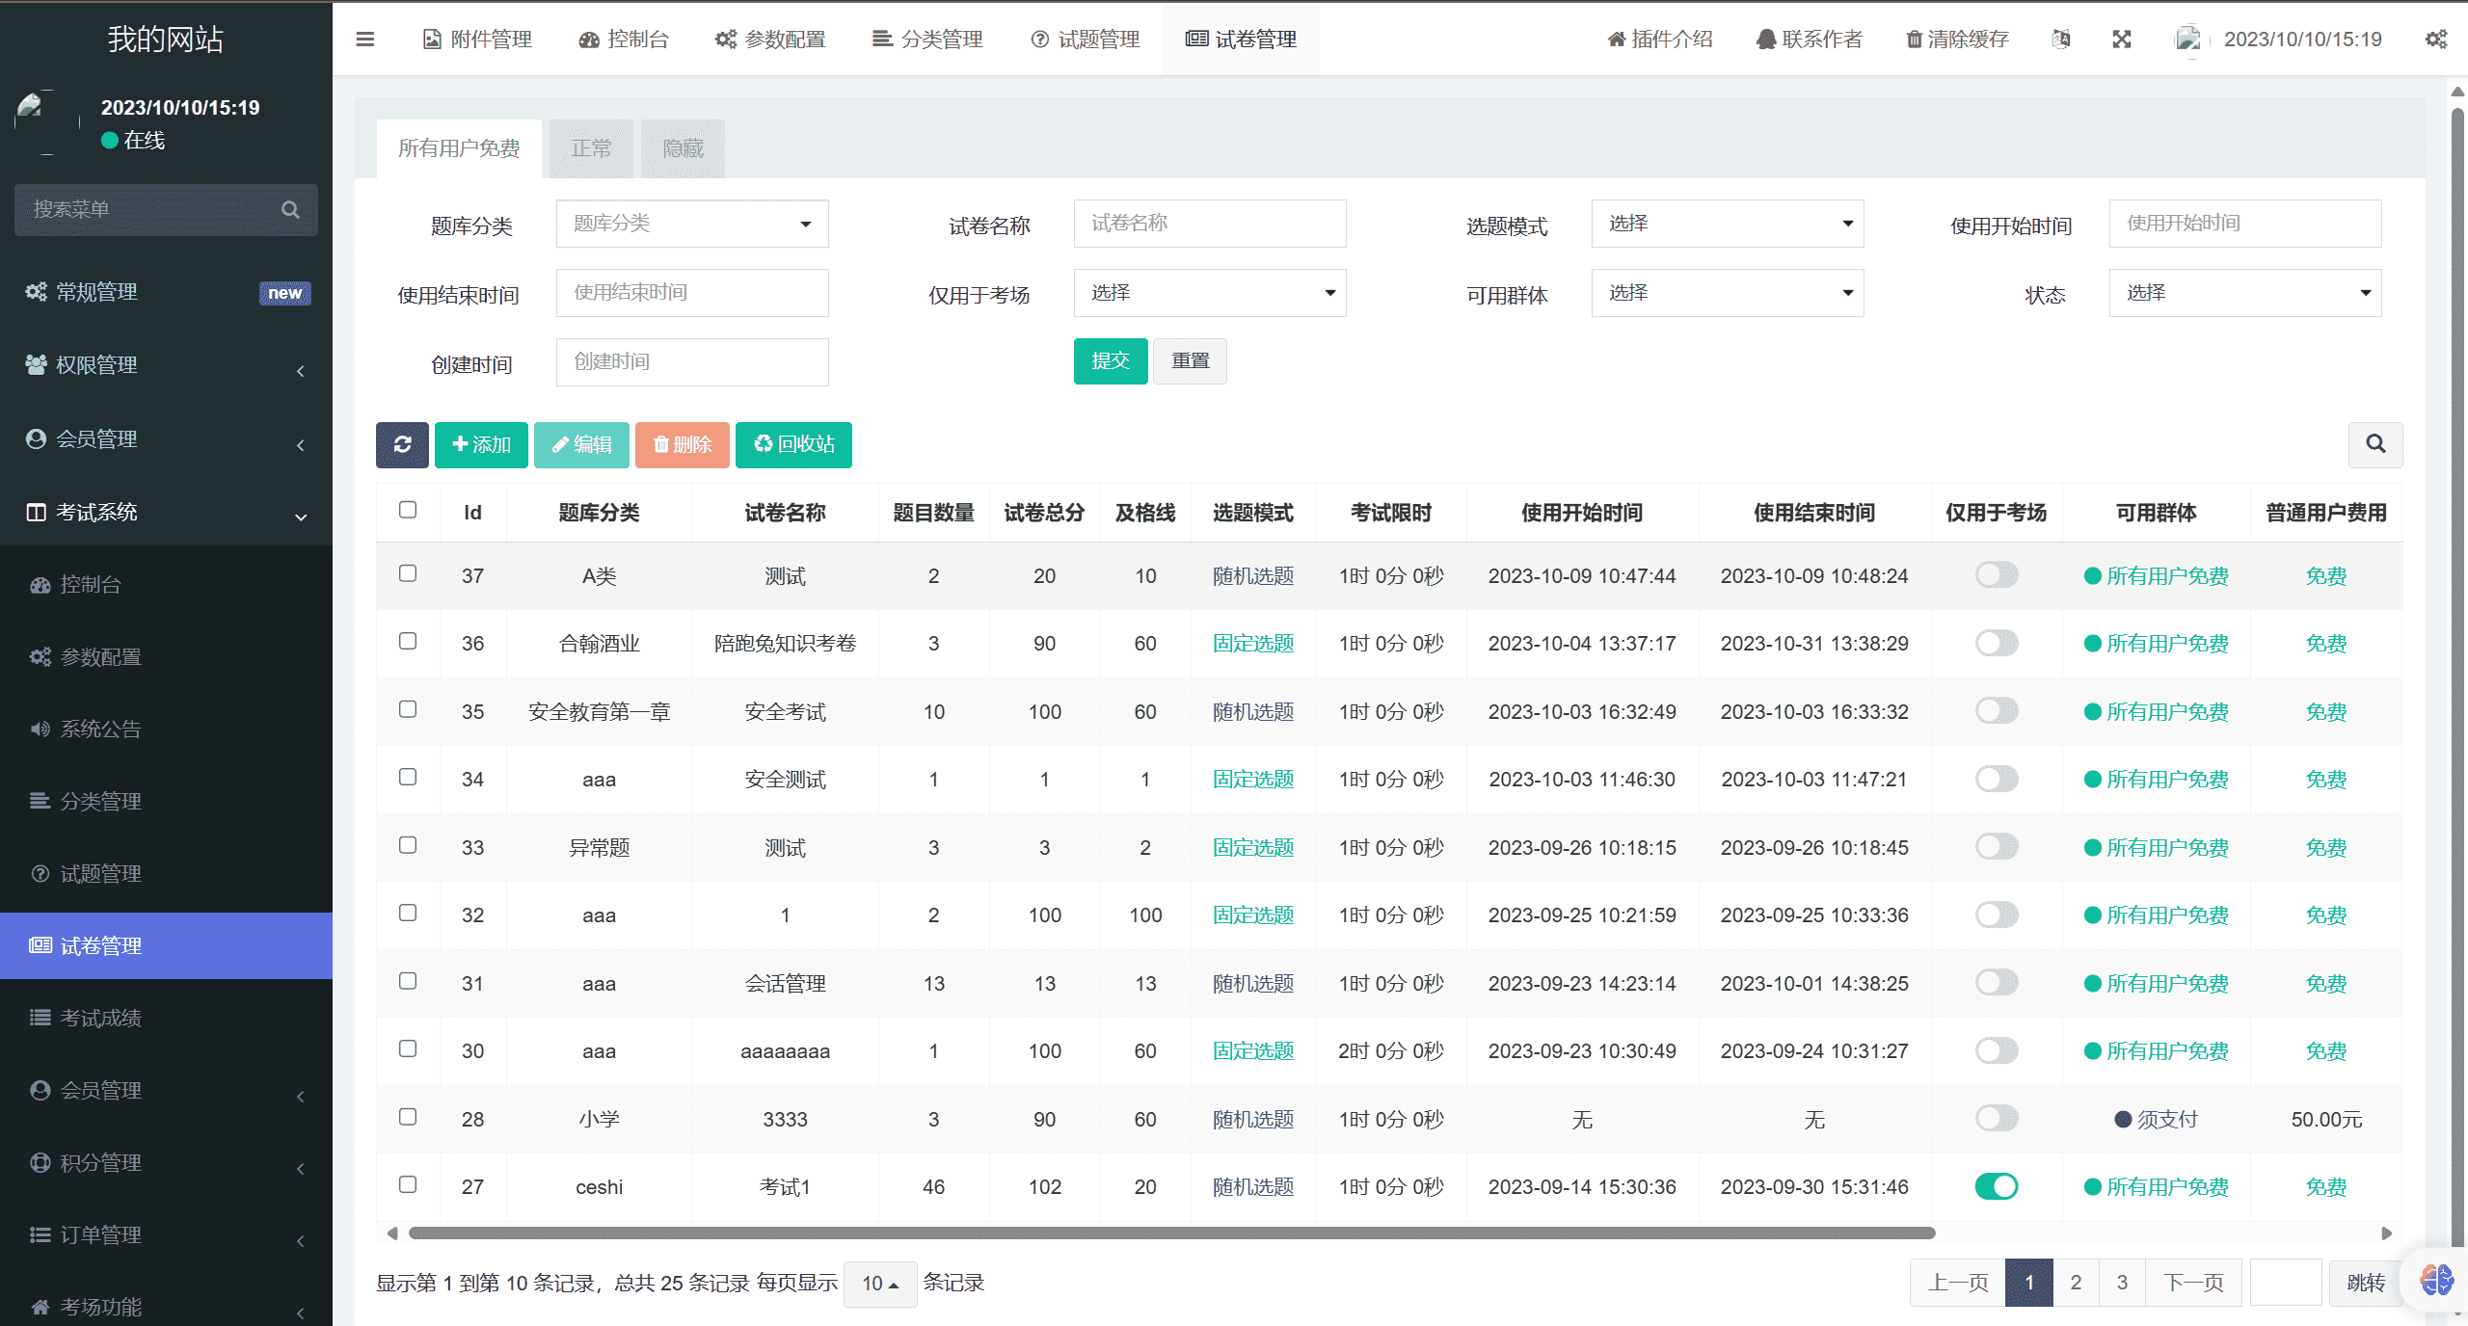Click the 联系作者 bell icon
Image resolution: width=2468 pixels, height=1326 pixels.
point(1810,39)
